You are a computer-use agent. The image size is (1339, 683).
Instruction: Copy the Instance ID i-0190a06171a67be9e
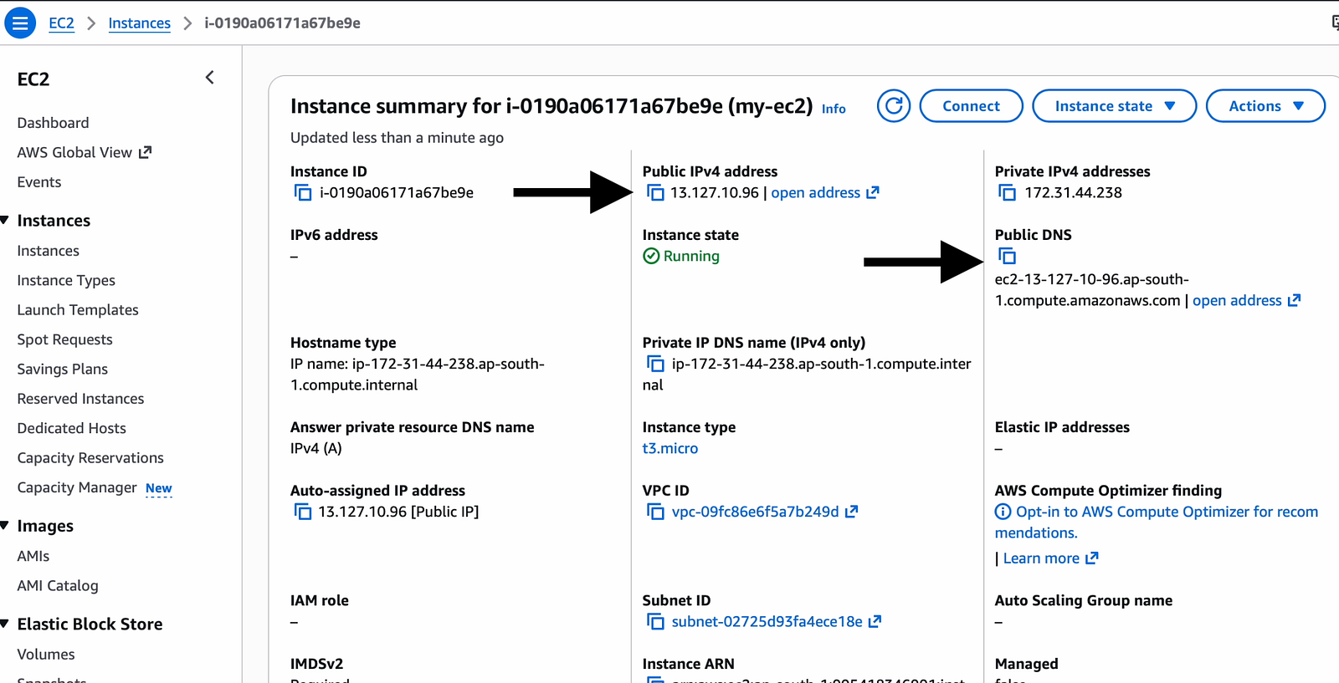coord(303,193)
